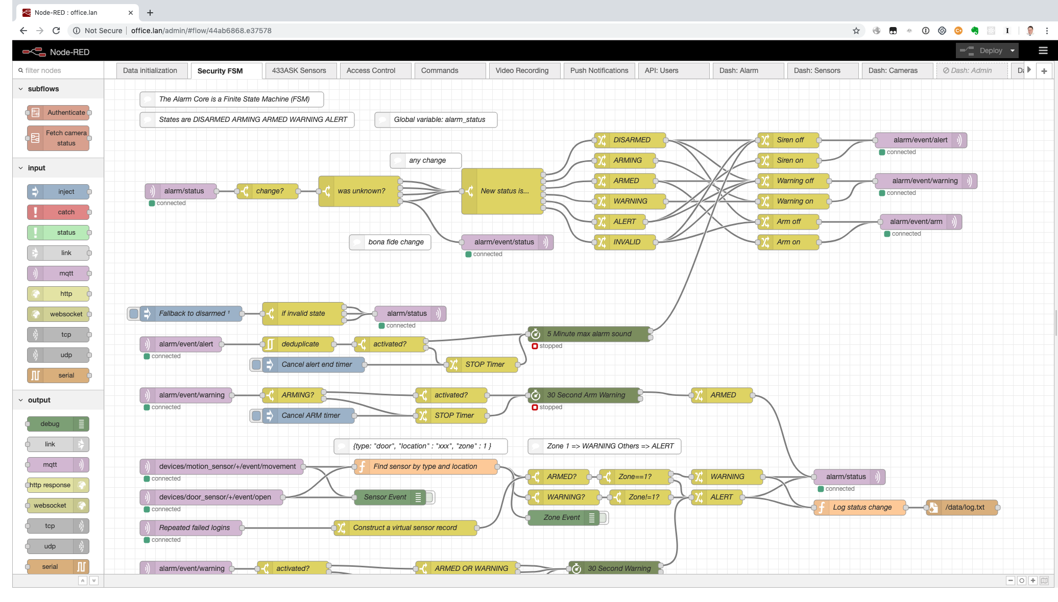Select the 30 Second Arm Warning node
This screenshot has width=1058, height=602.
point(584,395)
